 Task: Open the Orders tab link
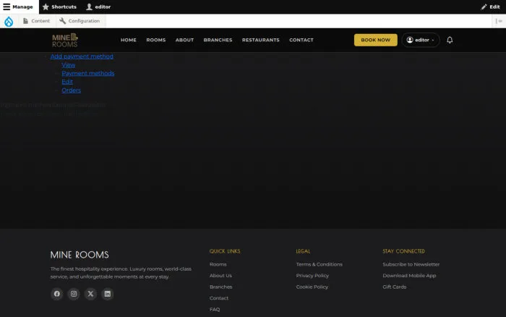pos(71,90)
